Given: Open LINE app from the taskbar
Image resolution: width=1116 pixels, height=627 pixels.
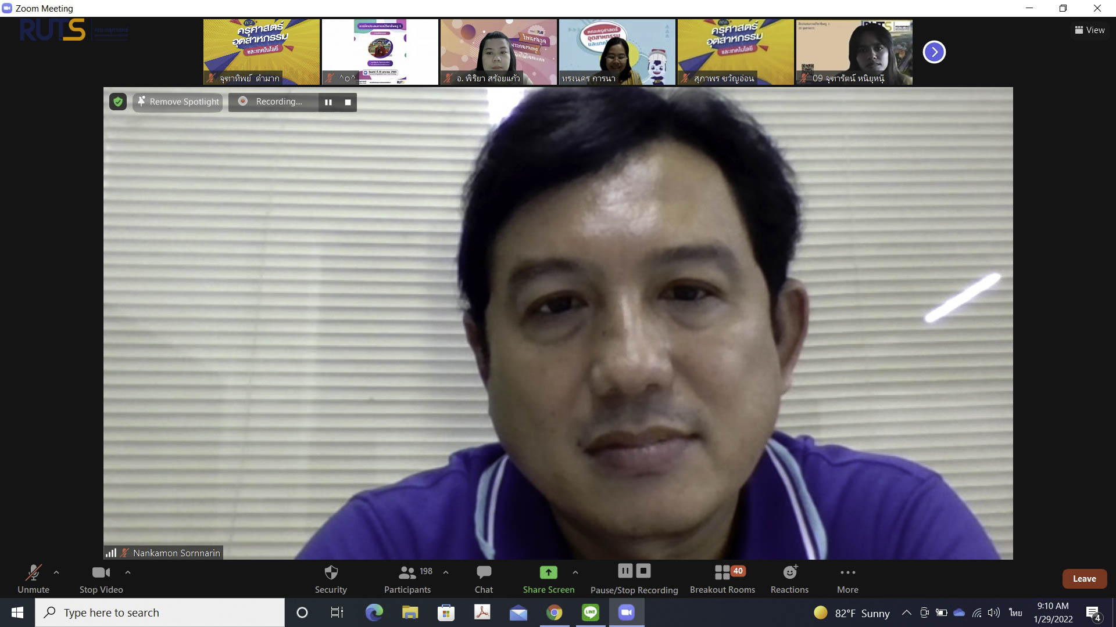Looking at the screenshot, I should click(591, 612).
